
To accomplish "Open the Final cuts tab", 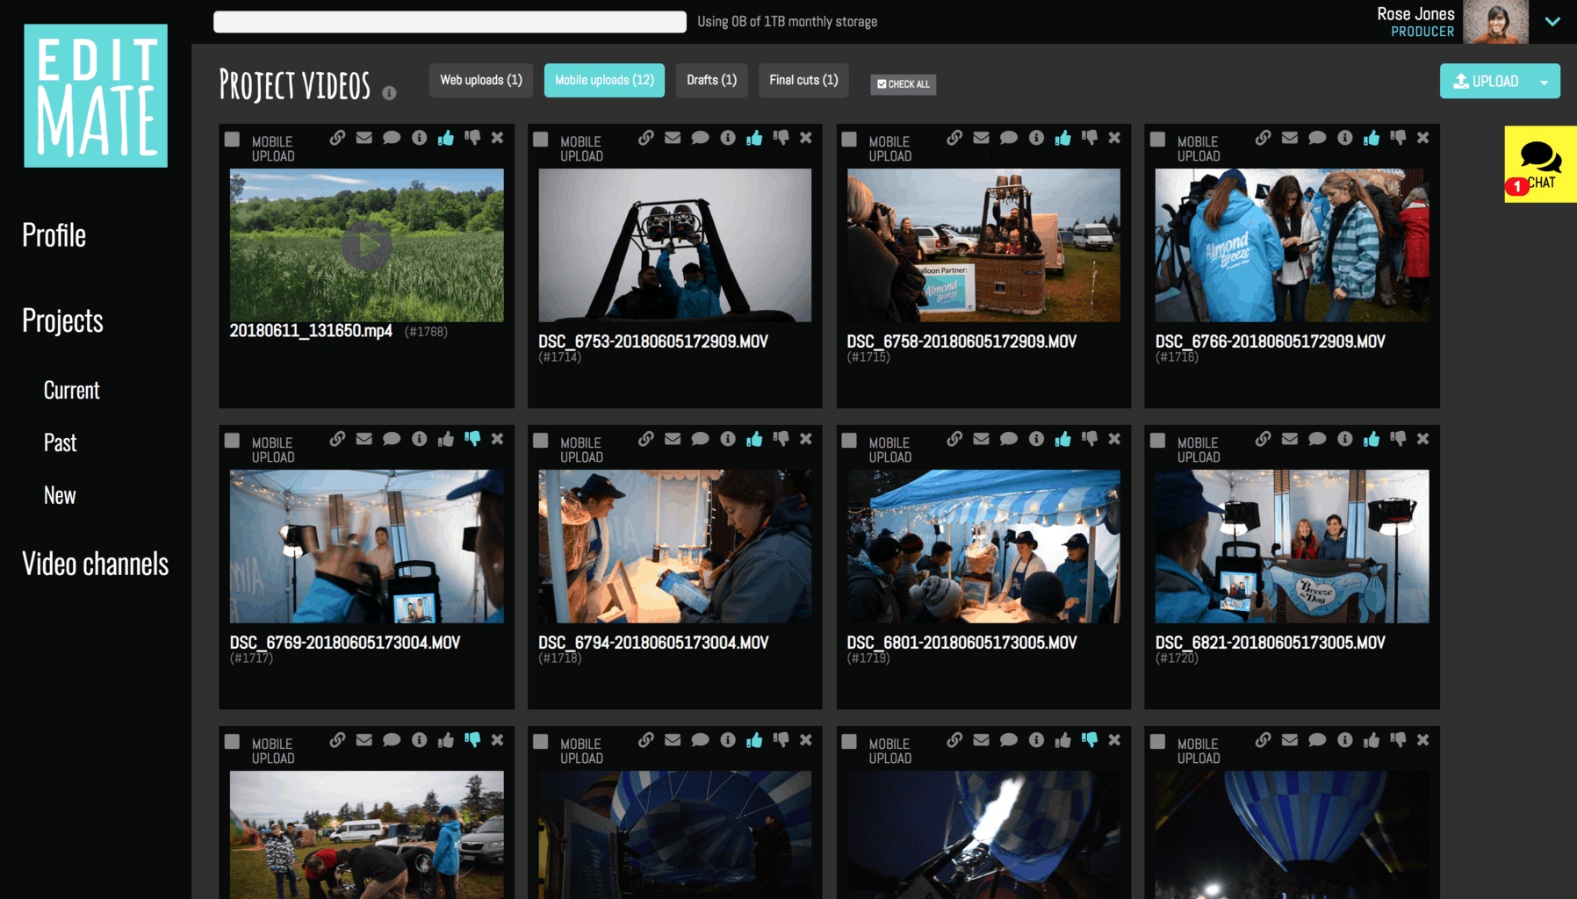I will tap(803, 80).
